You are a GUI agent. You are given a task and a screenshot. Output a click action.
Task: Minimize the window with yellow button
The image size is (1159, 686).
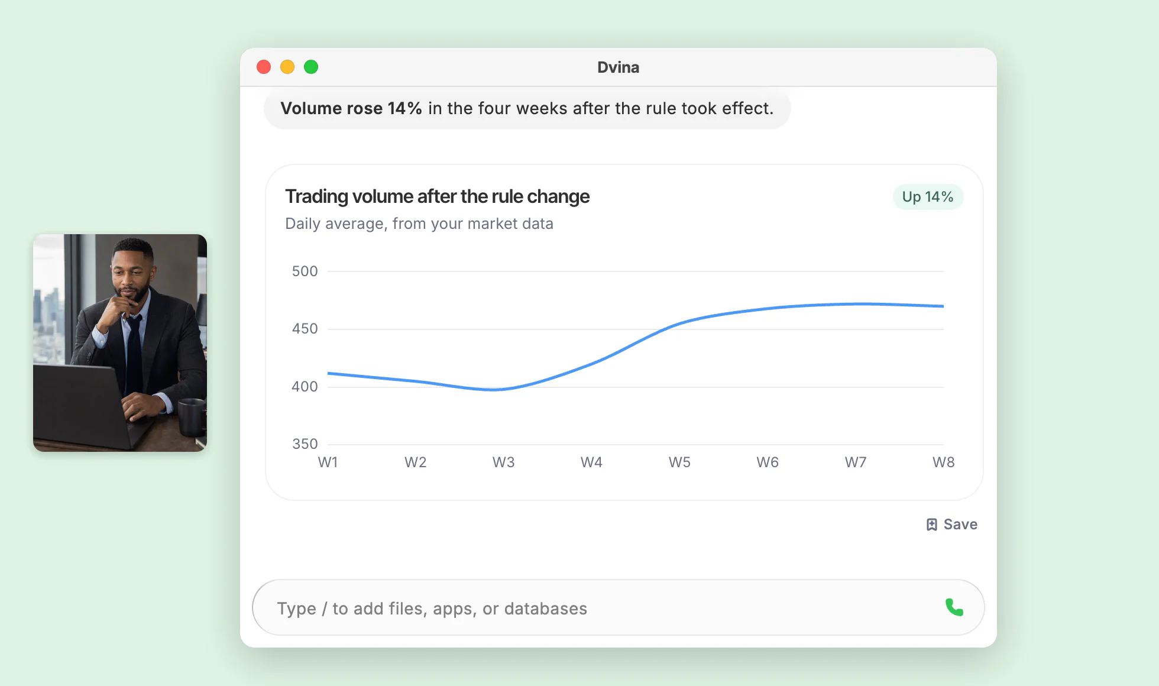(x=287, y=67)
